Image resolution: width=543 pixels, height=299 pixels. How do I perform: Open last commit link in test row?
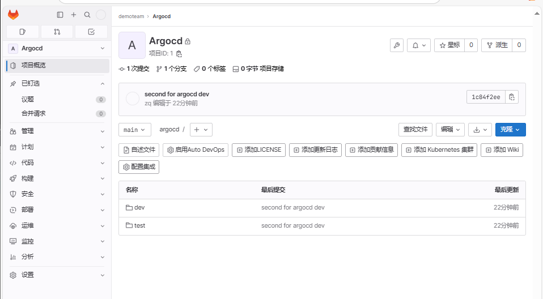(x=293, y=225)
